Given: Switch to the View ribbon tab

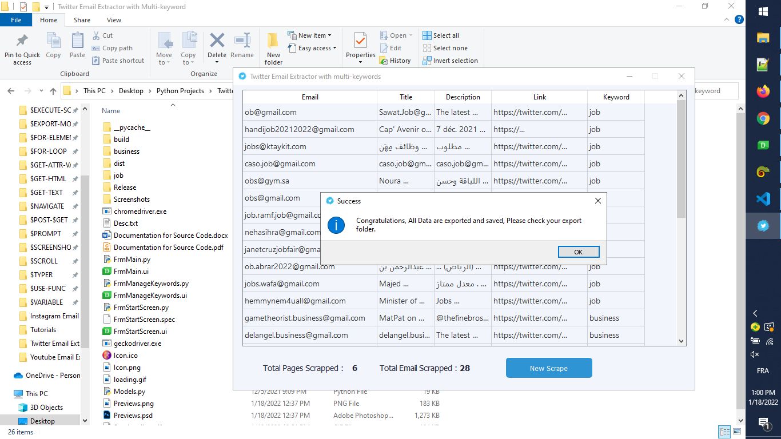Looking at the screenshot, I should [x=114, y=20].
